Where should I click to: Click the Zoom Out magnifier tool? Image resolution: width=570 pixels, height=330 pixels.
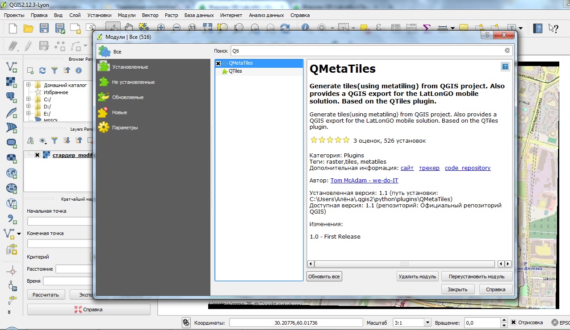click(x=176, y=28)
